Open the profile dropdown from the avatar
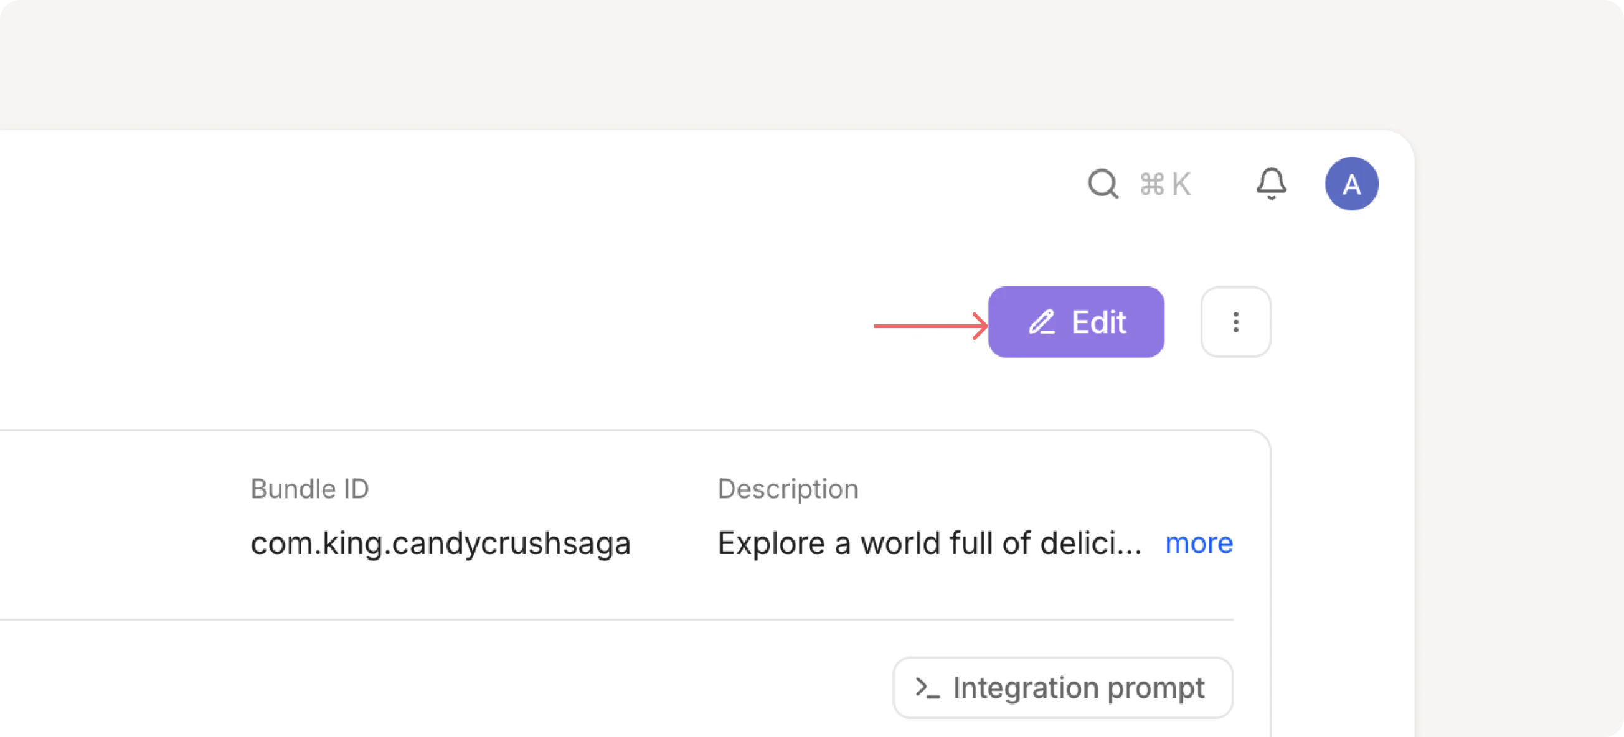 (1353, 184)
